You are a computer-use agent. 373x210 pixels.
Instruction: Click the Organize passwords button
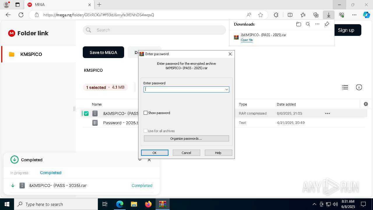point(186,139)
